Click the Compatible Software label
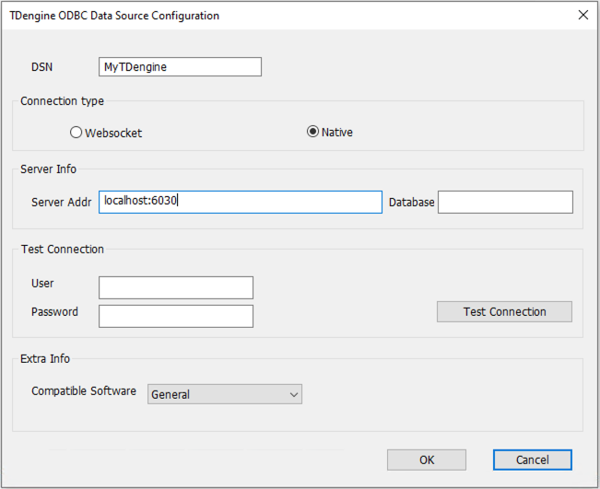Viewport: 600px width, 489px height. tap(85, 391)
